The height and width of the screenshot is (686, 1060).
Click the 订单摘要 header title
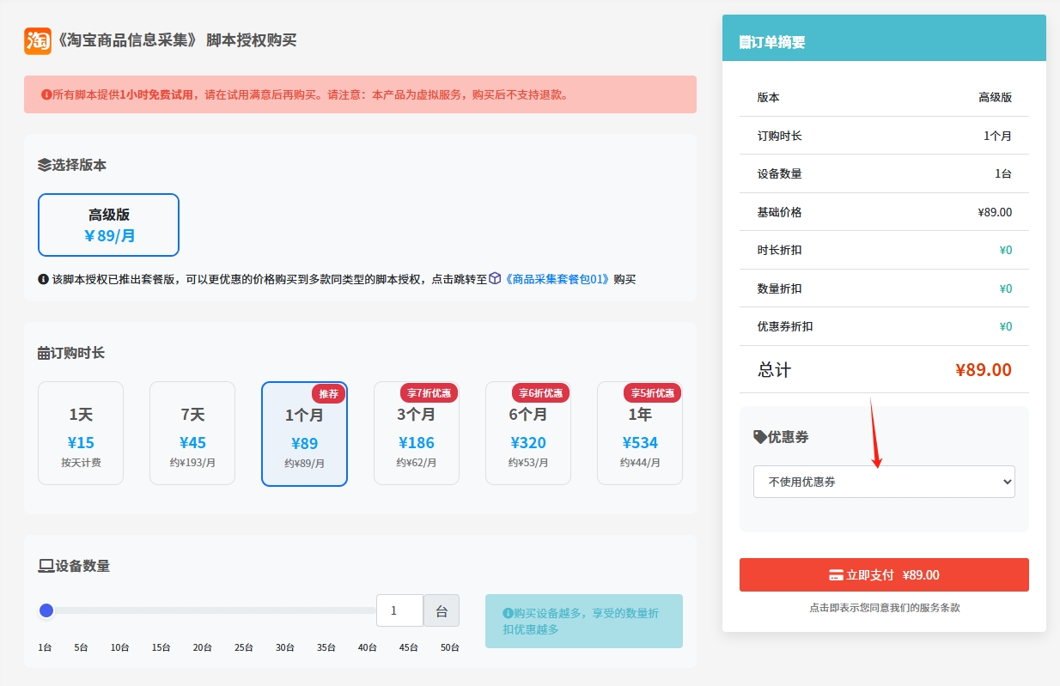point(778,42)
